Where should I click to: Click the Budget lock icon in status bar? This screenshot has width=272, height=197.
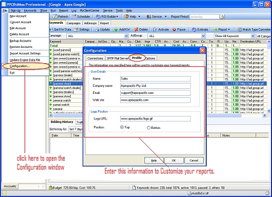pos(50,188)
